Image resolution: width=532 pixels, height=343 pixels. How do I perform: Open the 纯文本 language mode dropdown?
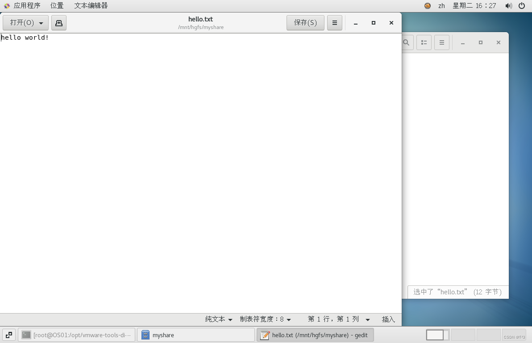pyautogui.click(x=218, y=319)
